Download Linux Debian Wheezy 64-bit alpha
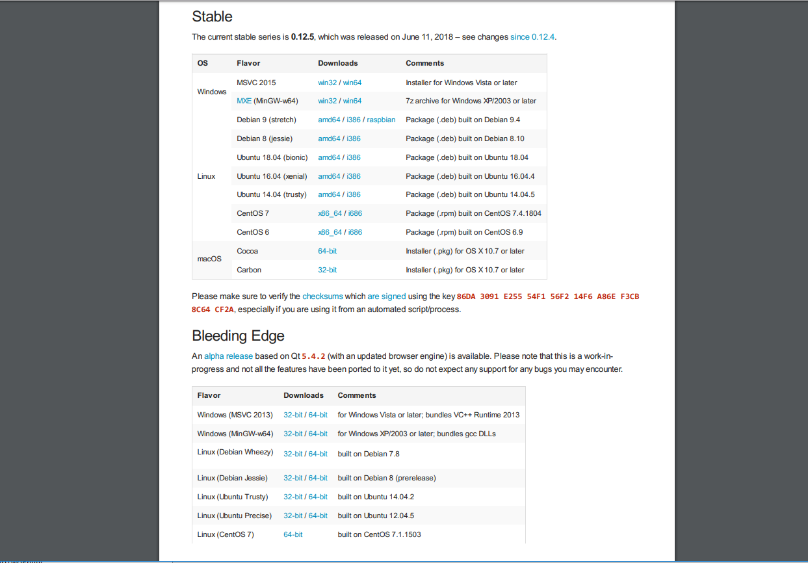 coord(319,454)
